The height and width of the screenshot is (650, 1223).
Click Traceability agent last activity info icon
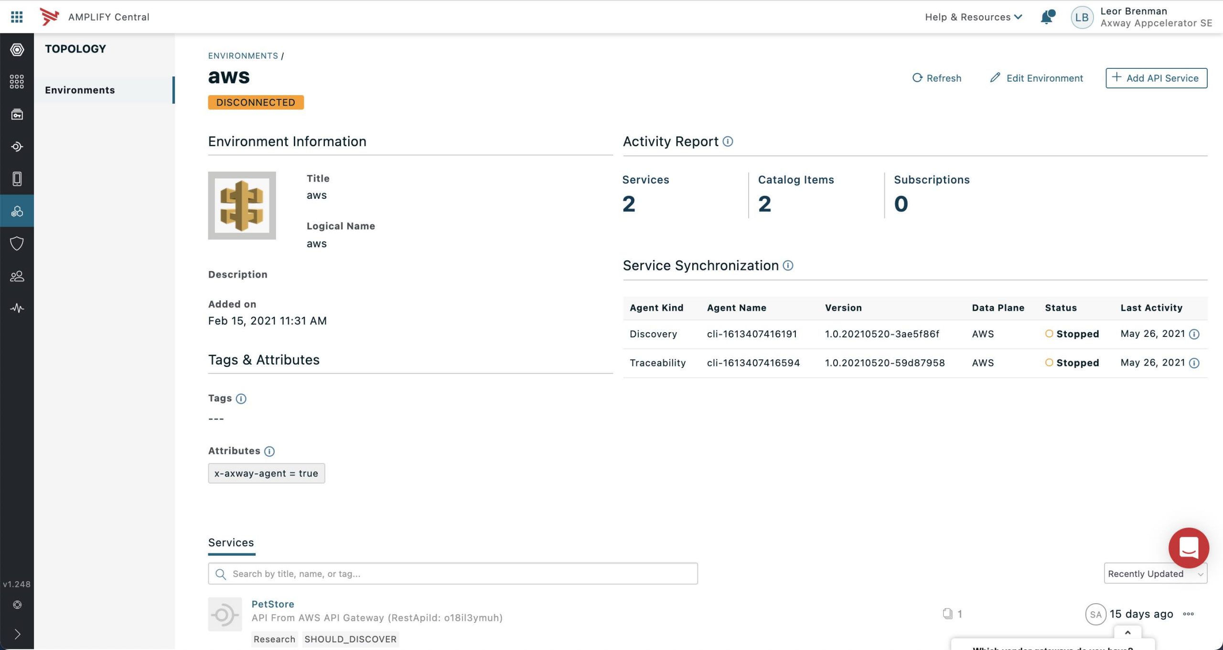[x=1194, y=363]
